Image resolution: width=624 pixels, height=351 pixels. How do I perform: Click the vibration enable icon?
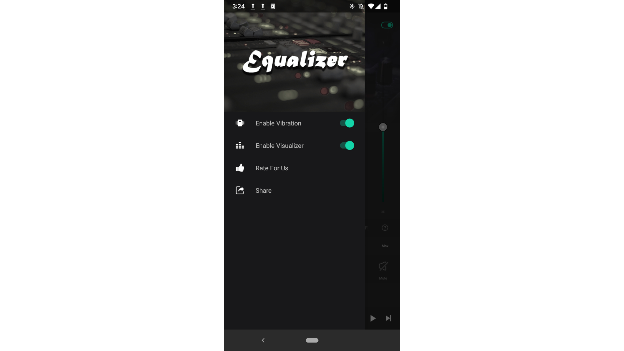[x=240, y=123]
